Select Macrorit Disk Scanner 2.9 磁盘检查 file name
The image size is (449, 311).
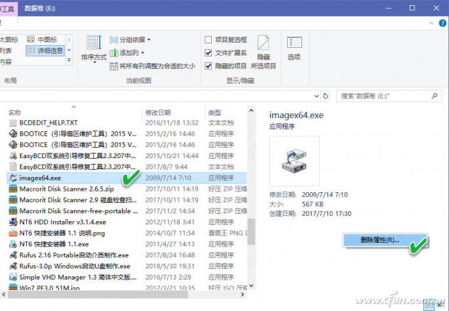click(78, 200)
